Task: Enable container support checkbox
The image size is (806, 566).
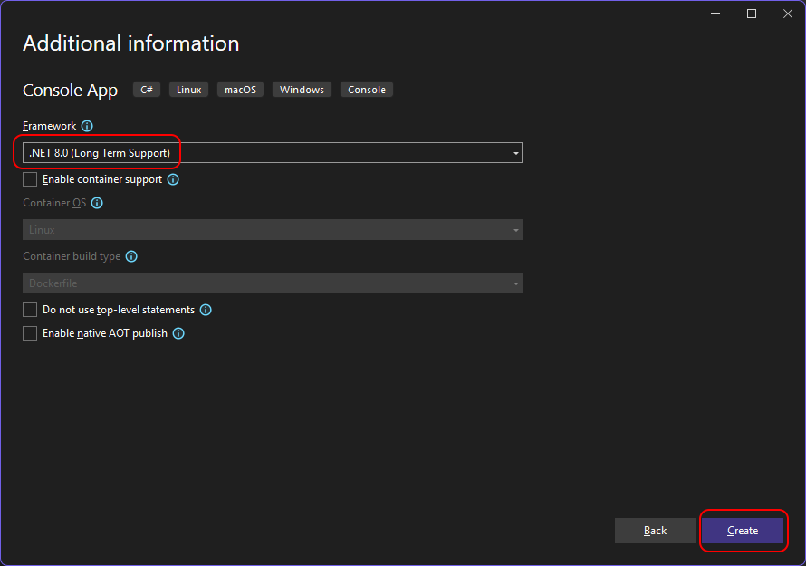Action: (x=30, y=179)
